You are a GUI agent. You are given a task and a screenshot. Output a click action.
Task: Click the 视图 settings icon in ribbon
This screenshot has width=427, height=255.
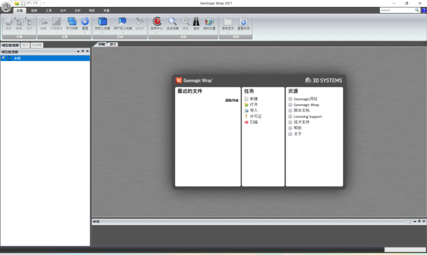[x=43, y=21]
